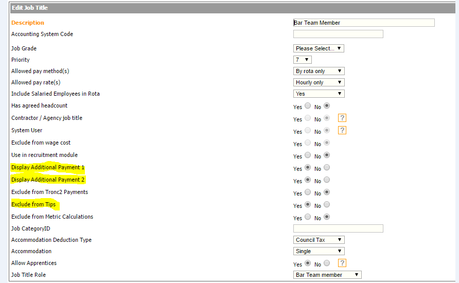Select Yes for Exclude from Metric Calculations

308,217
